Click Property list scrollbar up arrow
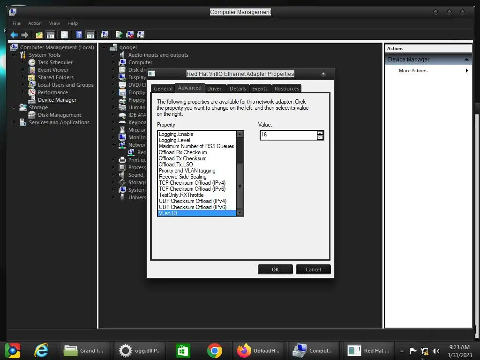 click(240, 134)
